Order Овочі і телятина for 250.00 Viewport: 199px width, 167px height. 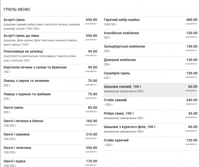[x=91, y=152]
